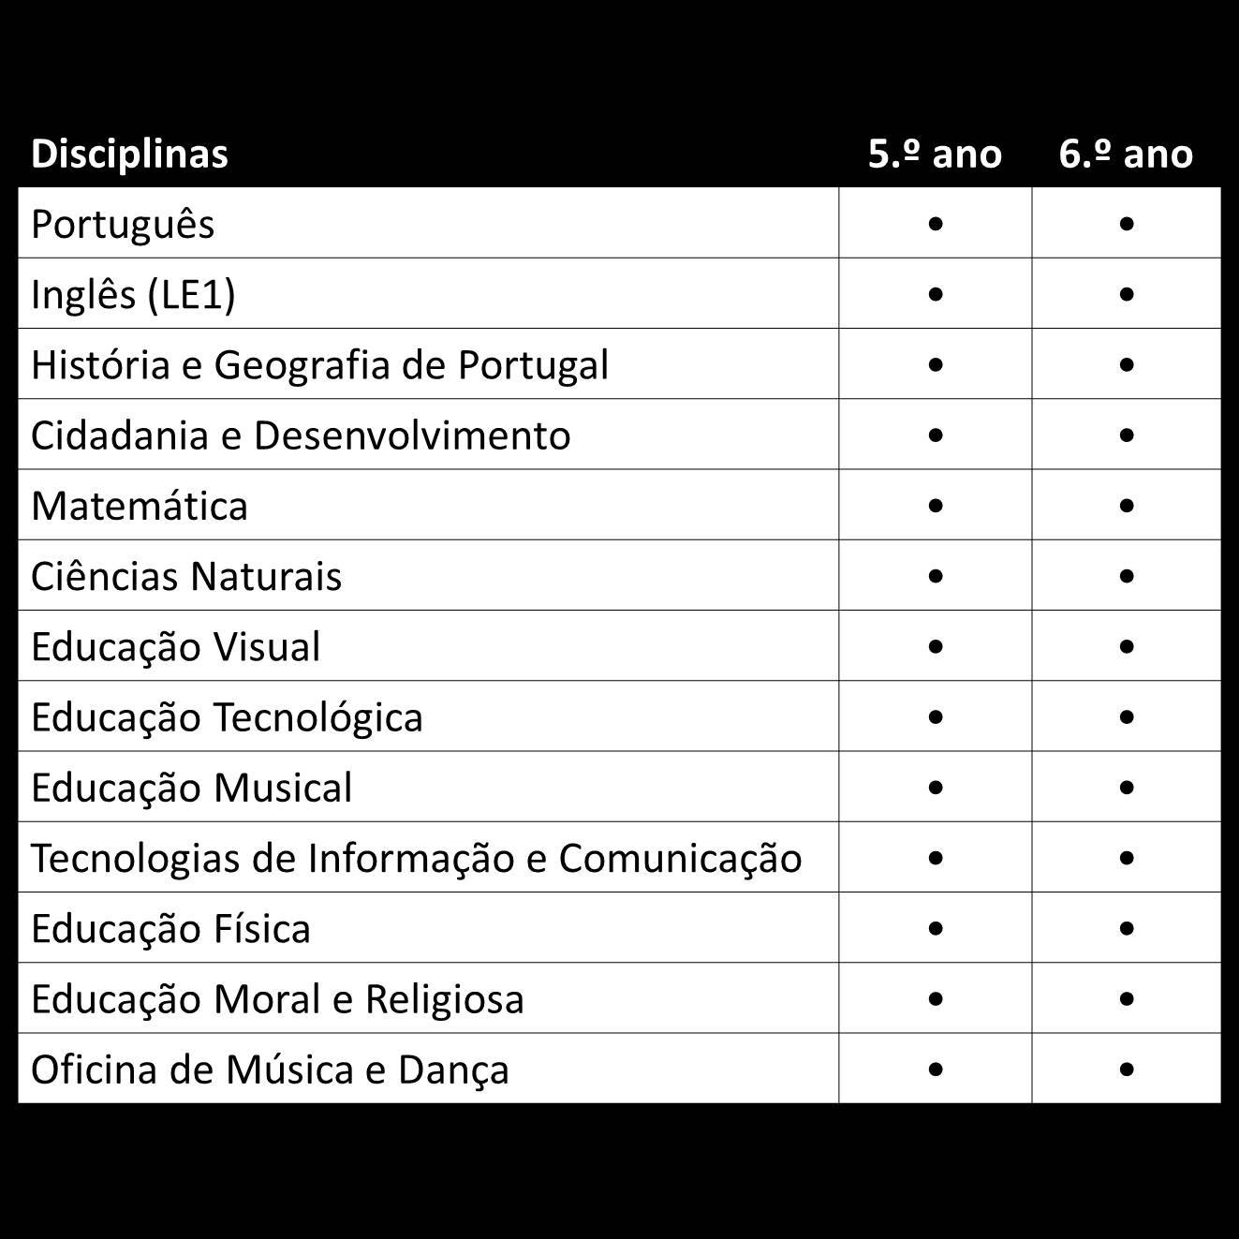The width and height of the screenshot is (1239, 1239).
Task: Click the Disciplinas column header
Action: [x=129, y=154]
